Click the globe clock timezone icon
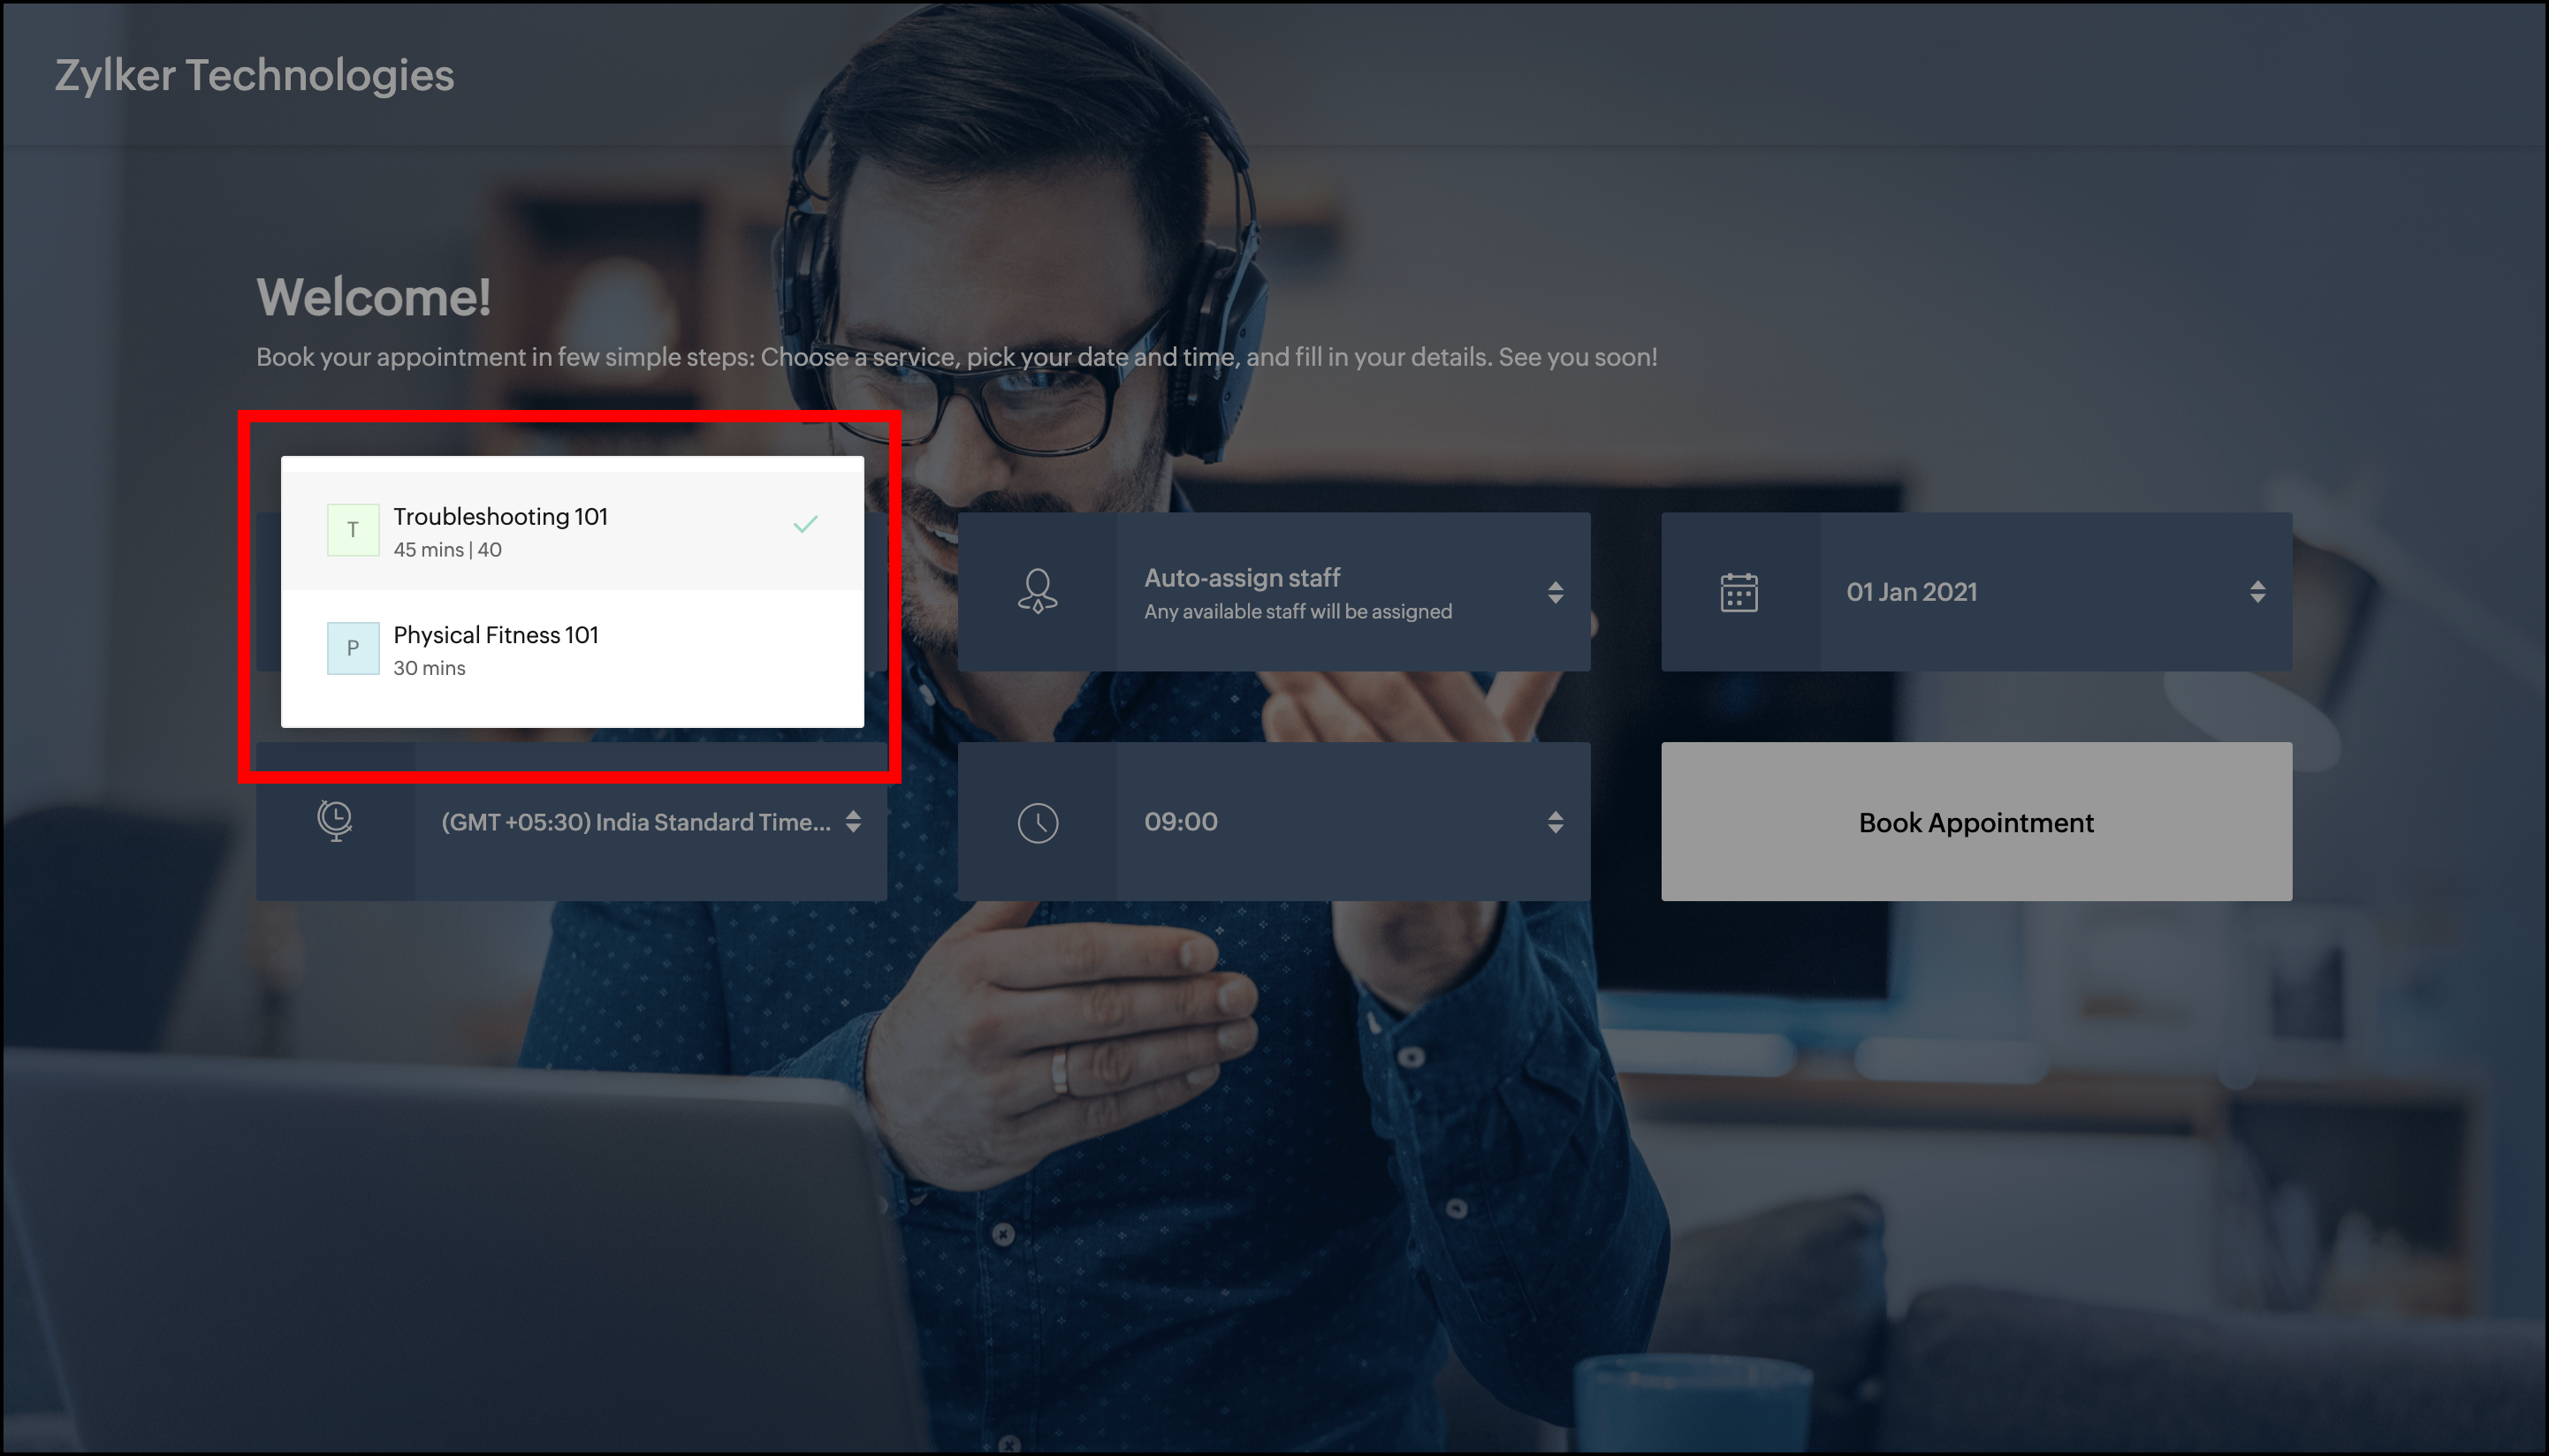 [334, 820]
